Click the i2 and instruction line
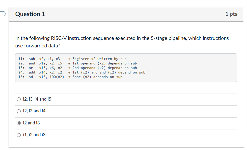The image size is (247, 150). click(x=40, y=63)
